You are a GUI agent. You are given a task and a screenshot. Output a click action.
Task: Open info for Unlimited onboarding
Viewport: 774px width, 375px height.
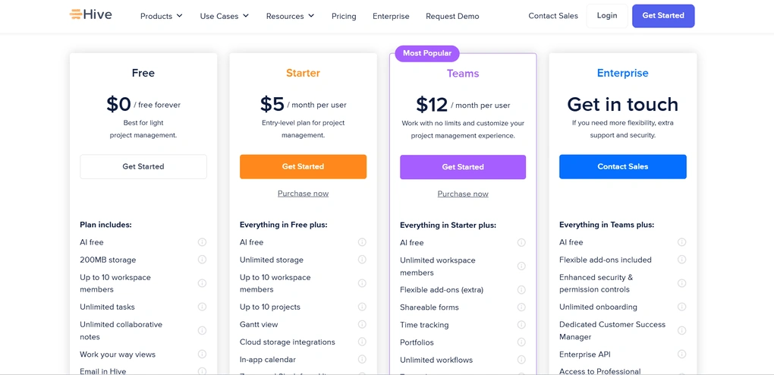point(681,307)
